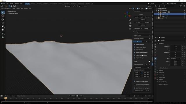
Task: Open the OpenStreetMap source dropdown
Action: (x=138, y=29)
